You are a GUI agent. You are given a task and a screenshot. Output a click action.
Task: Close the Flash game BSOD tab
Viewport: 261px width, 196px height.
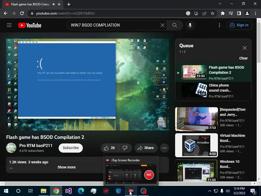(59, 4)
